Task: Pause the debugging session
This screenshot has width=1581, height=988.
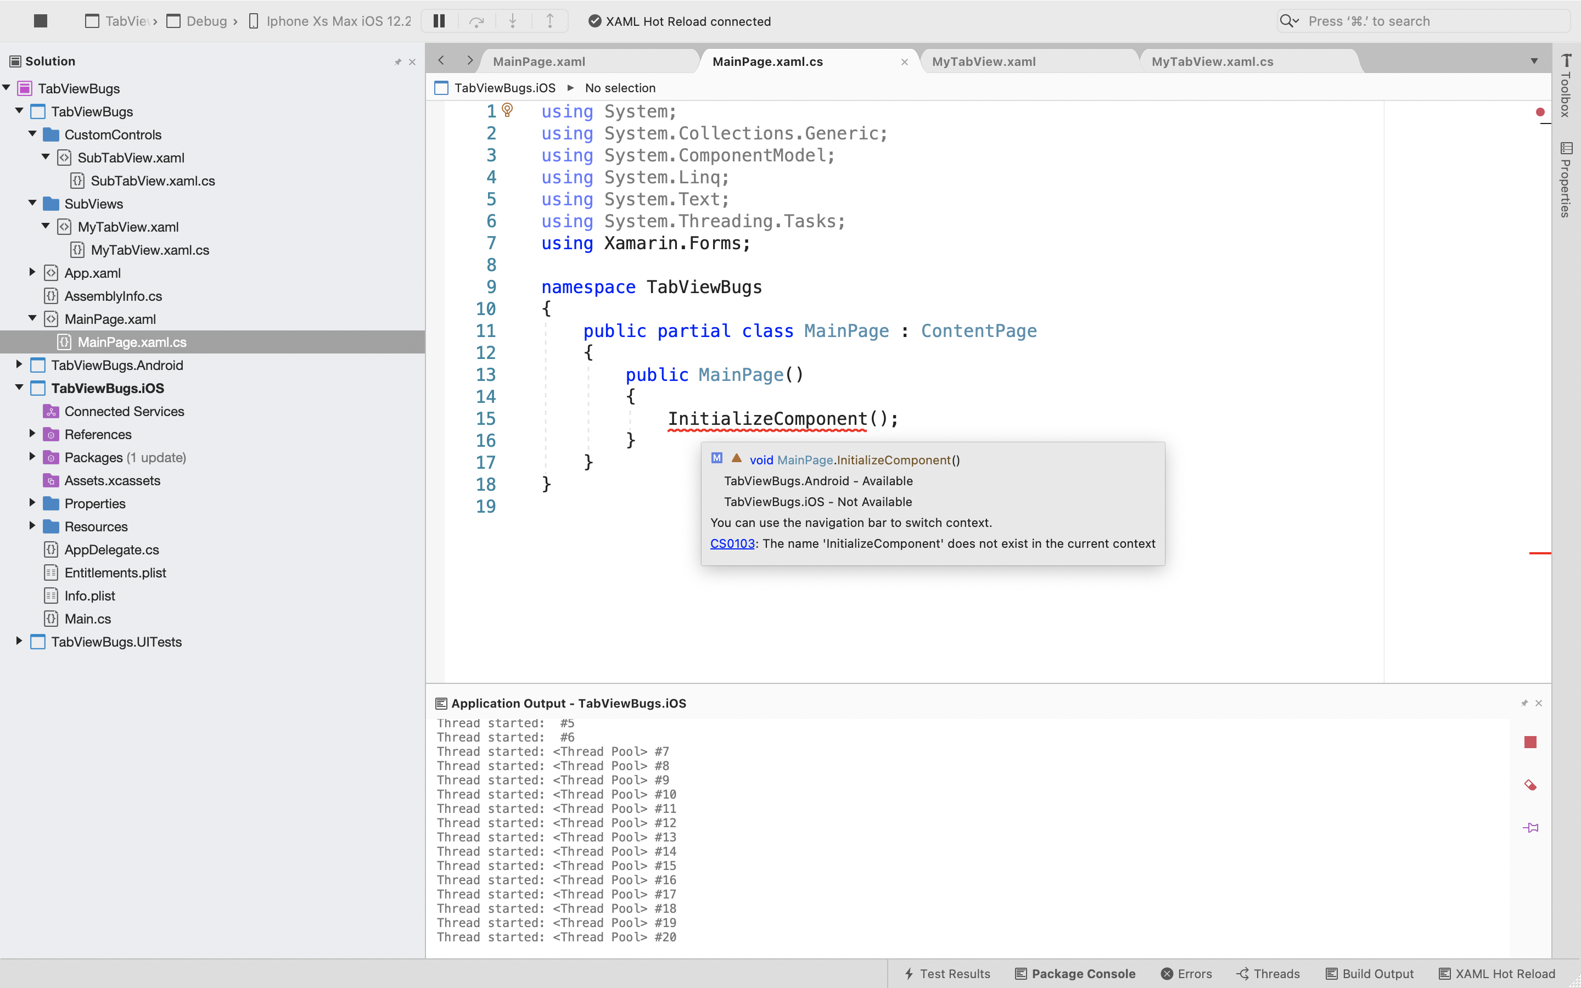Action: pyautogui.click(x=439, y=21)
